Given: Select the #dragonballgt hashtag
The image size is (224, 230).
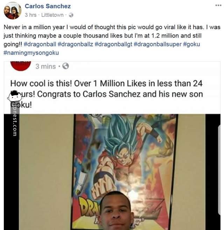Looking at the screenshot, I should pyautogui.click(x=113, y=44).
